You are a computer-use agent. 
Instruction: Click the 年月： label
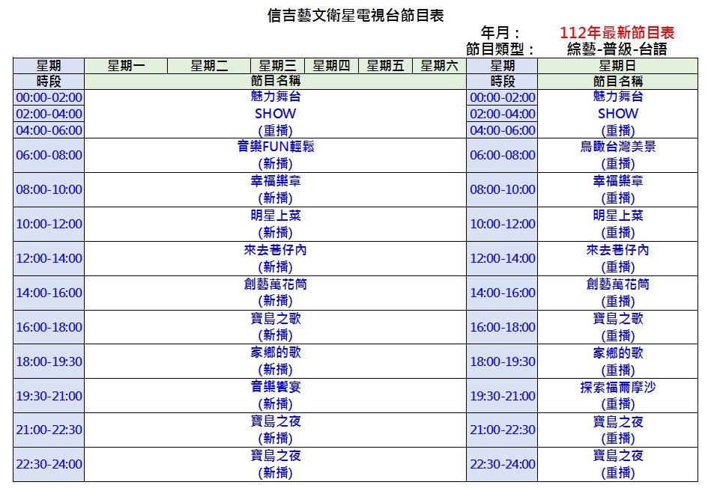tap(500, 32)
